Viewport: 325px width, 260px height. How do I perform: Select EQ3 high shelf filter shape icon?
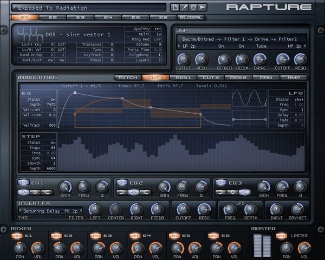(x=244, y=192)
